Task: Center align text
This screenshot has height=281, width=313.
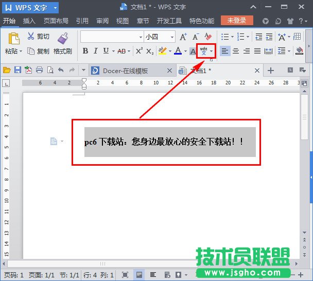Action: tap(236, 51)
